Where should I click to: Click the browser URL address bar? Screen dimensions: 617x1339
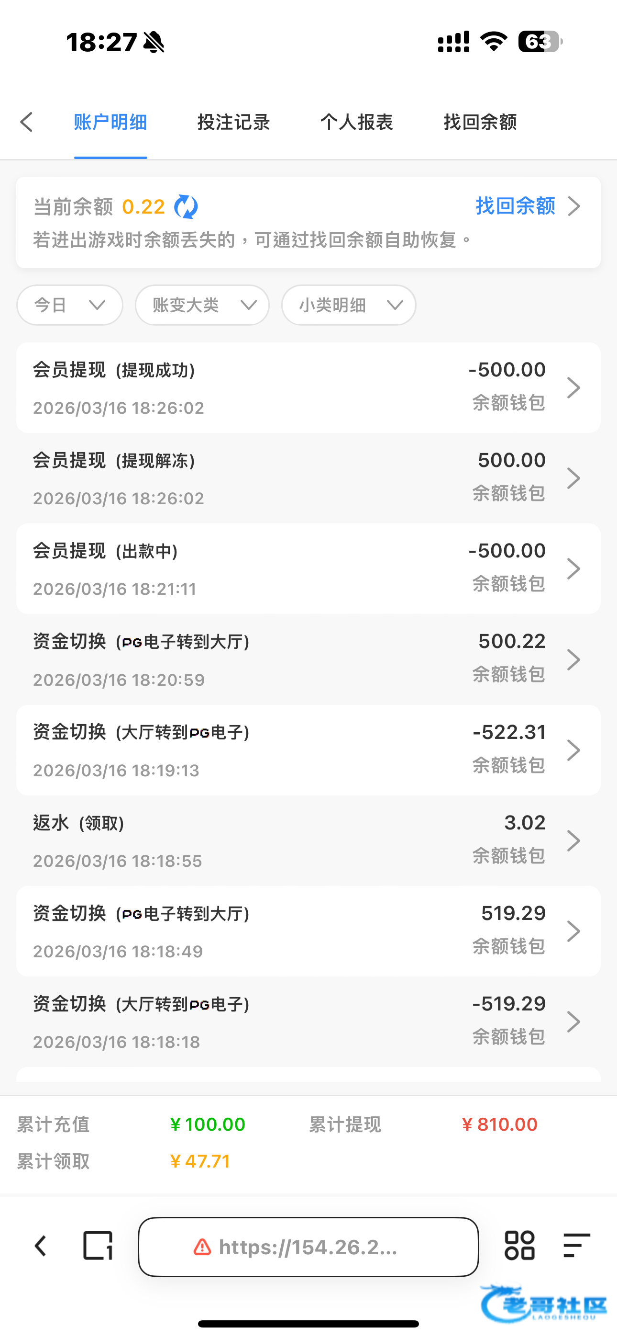tap(308, 1247)
